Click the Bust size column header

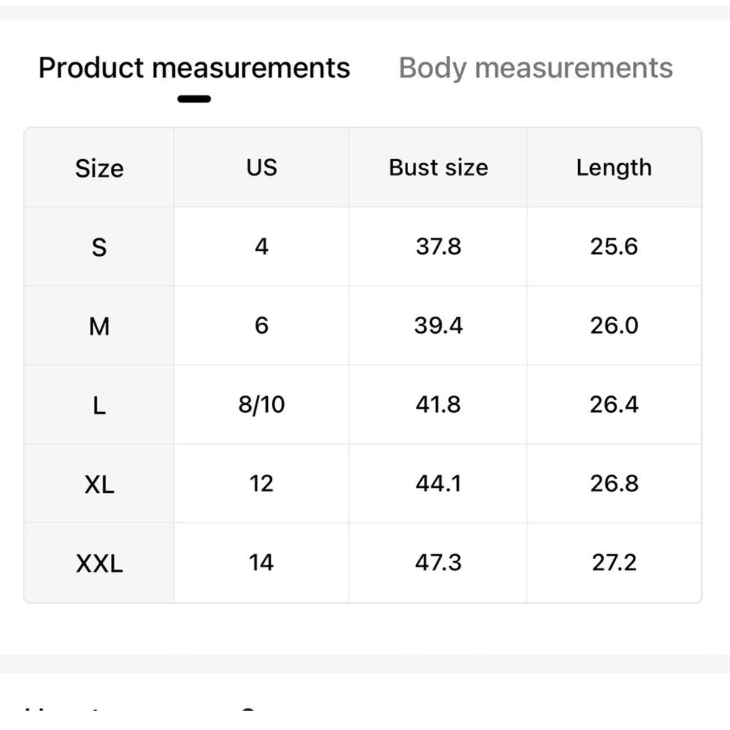pyautogui.click(x=438, y=168)
